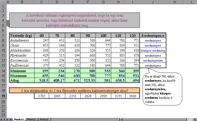Select row 14 header
197x121 pixels.
pyautogui.click(x=3, y=71)
